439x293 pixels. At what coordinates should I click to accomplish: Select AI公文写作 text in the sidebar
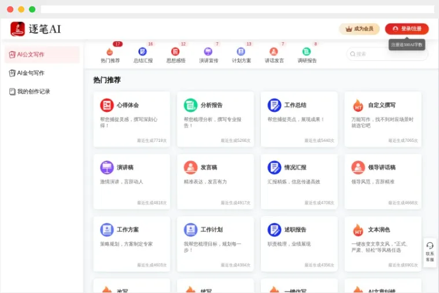tap(31, 54)
